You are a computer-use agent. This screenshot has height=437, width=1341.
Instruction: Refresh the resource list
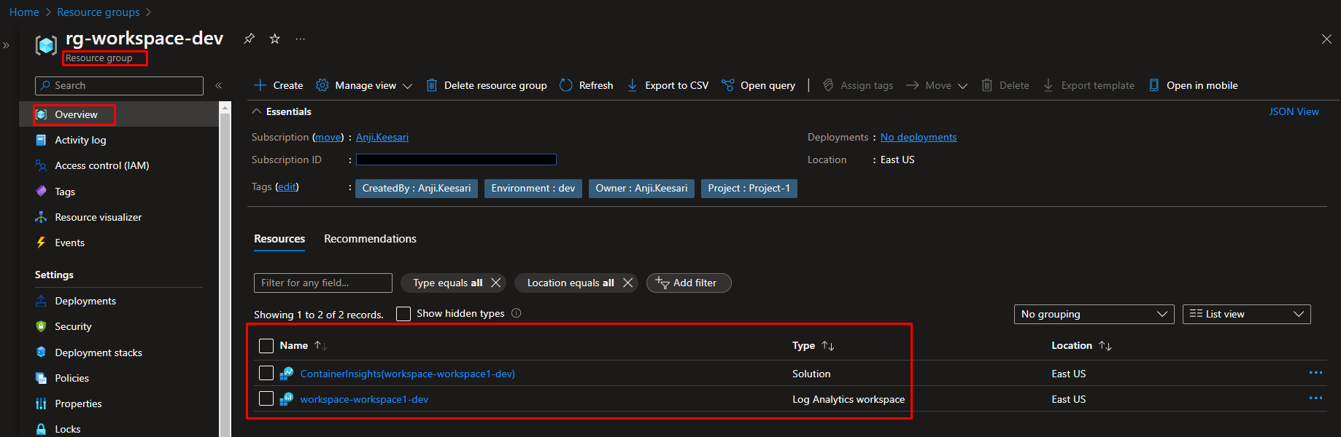(586, 85)
